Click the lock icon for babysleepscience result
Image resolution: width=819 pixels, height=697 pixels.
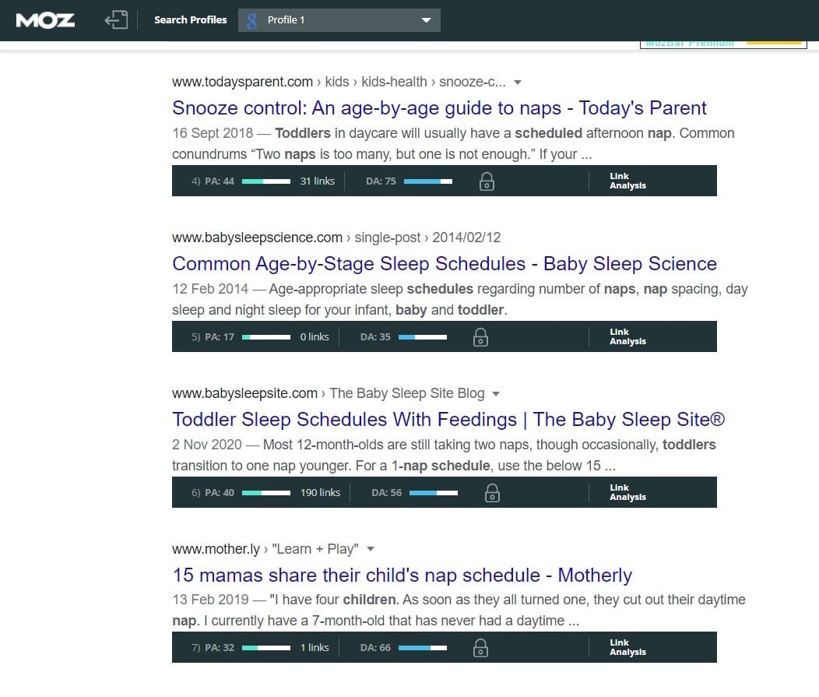click(x=480, y=337)
